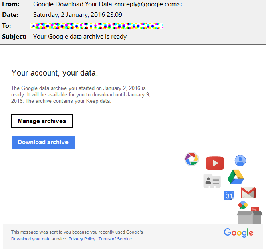This screenshot has width=266, height=252.
Task: Click the grey Contacts card icon
Action: pyautogui.click(x=212, y=181)
